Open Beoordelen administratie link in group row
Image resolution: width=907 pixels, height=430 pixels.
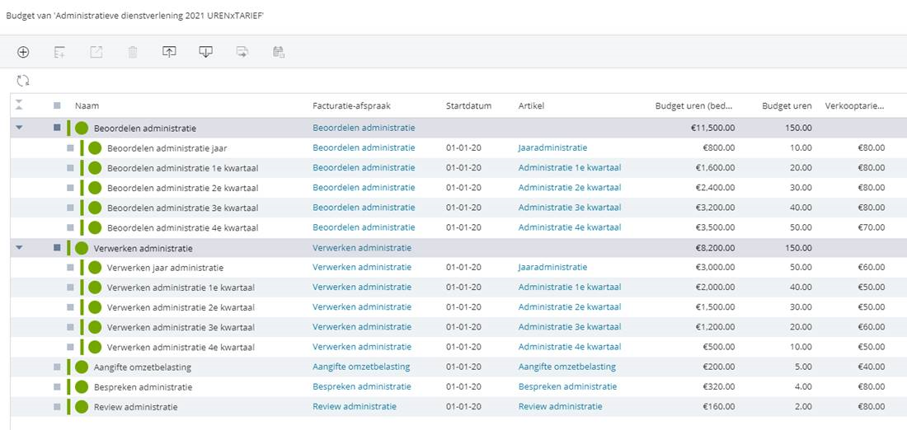[364, 128]
